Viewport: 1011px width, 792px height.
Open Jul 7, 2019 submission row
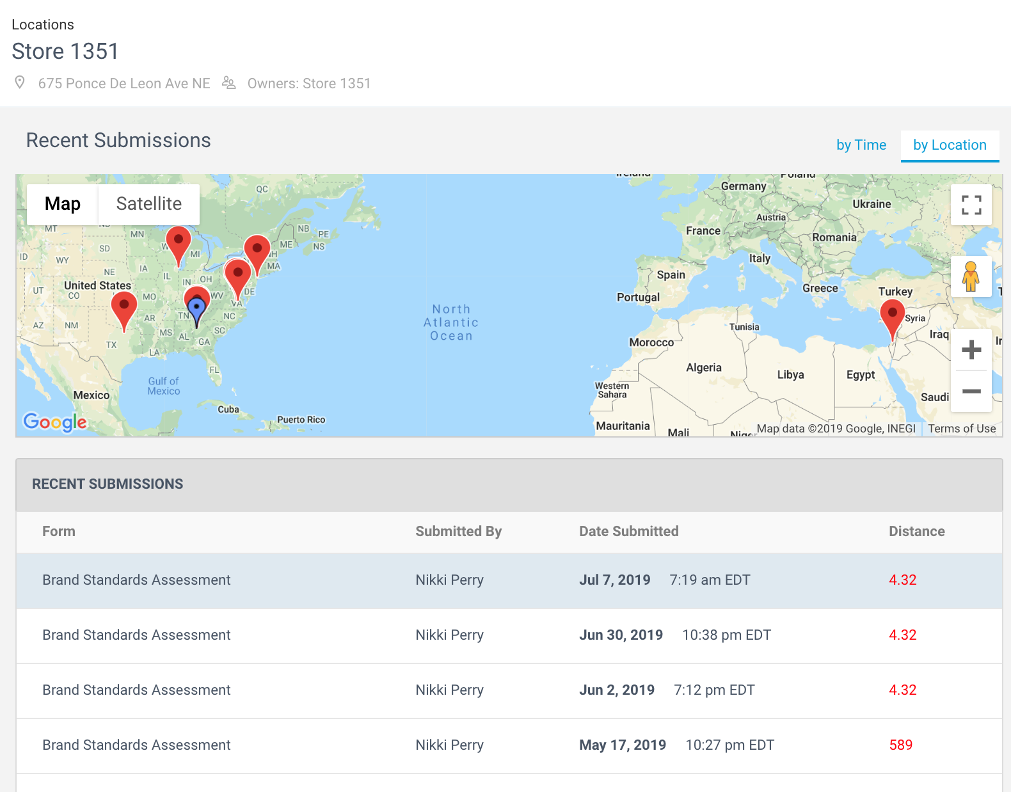[x=509, y=580]
